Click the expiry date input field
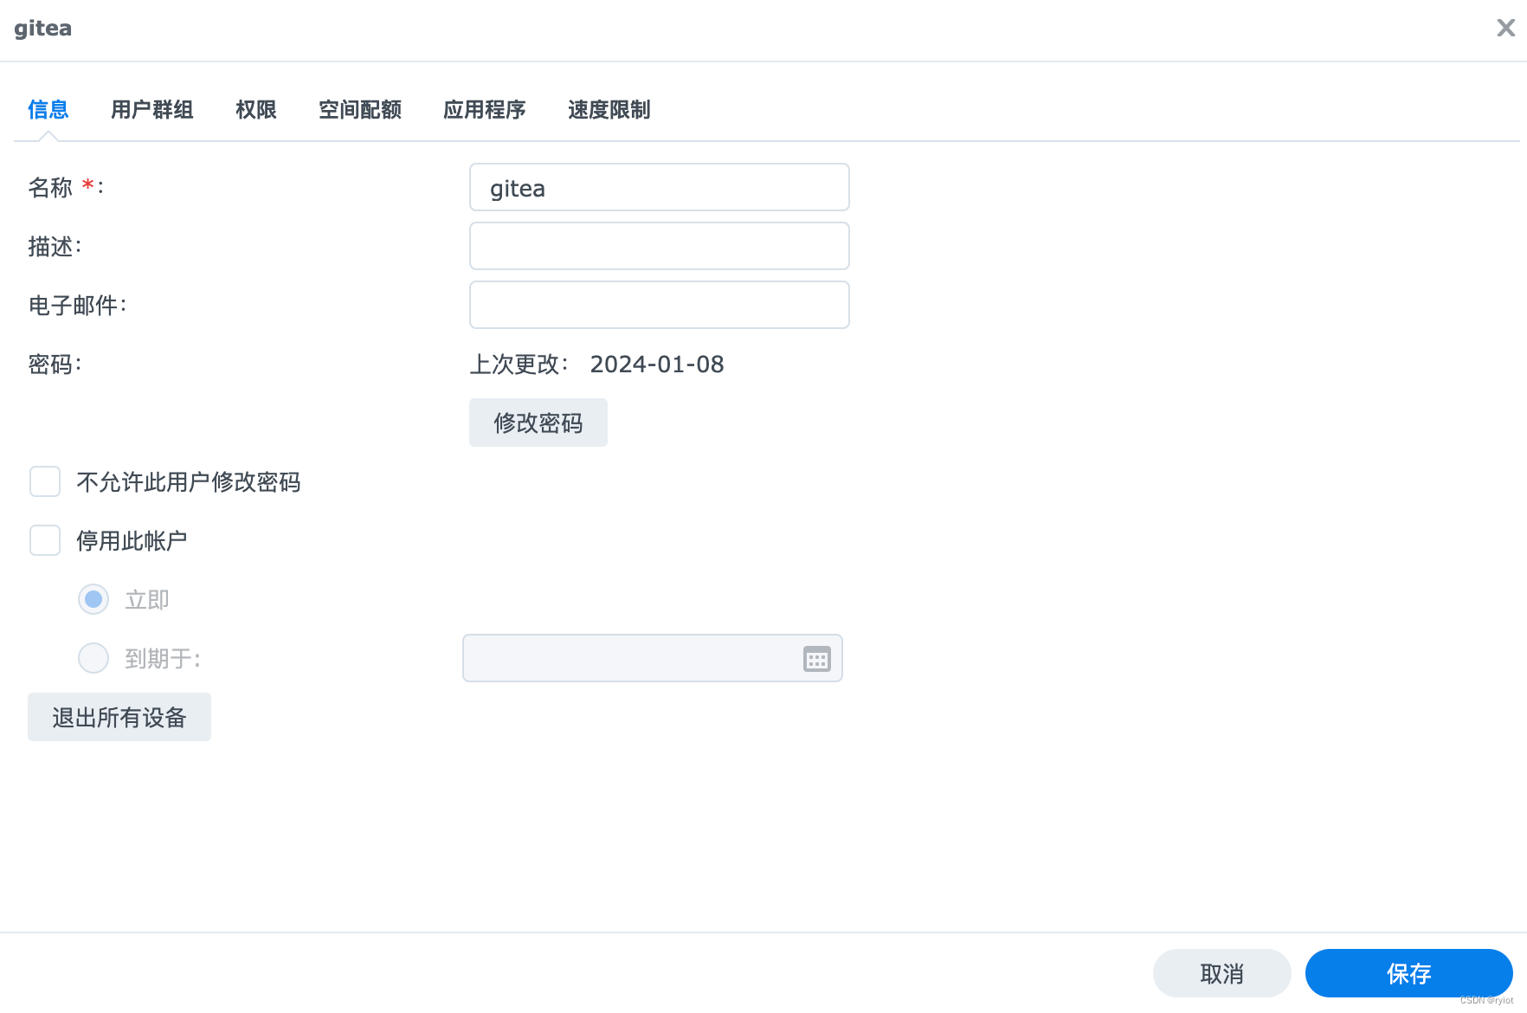This screenshot has width=1527, height=1013. [653, 658]
